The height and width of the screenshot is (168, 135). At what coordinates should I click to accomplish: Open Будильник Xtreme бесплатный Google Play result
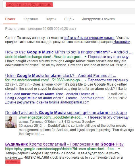click(64, 144)
